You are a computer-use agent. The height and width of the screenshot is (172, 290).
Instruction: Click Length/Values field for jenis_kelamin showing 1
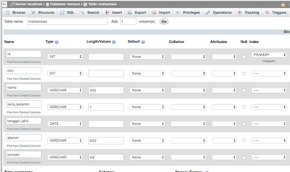point(106,107)
